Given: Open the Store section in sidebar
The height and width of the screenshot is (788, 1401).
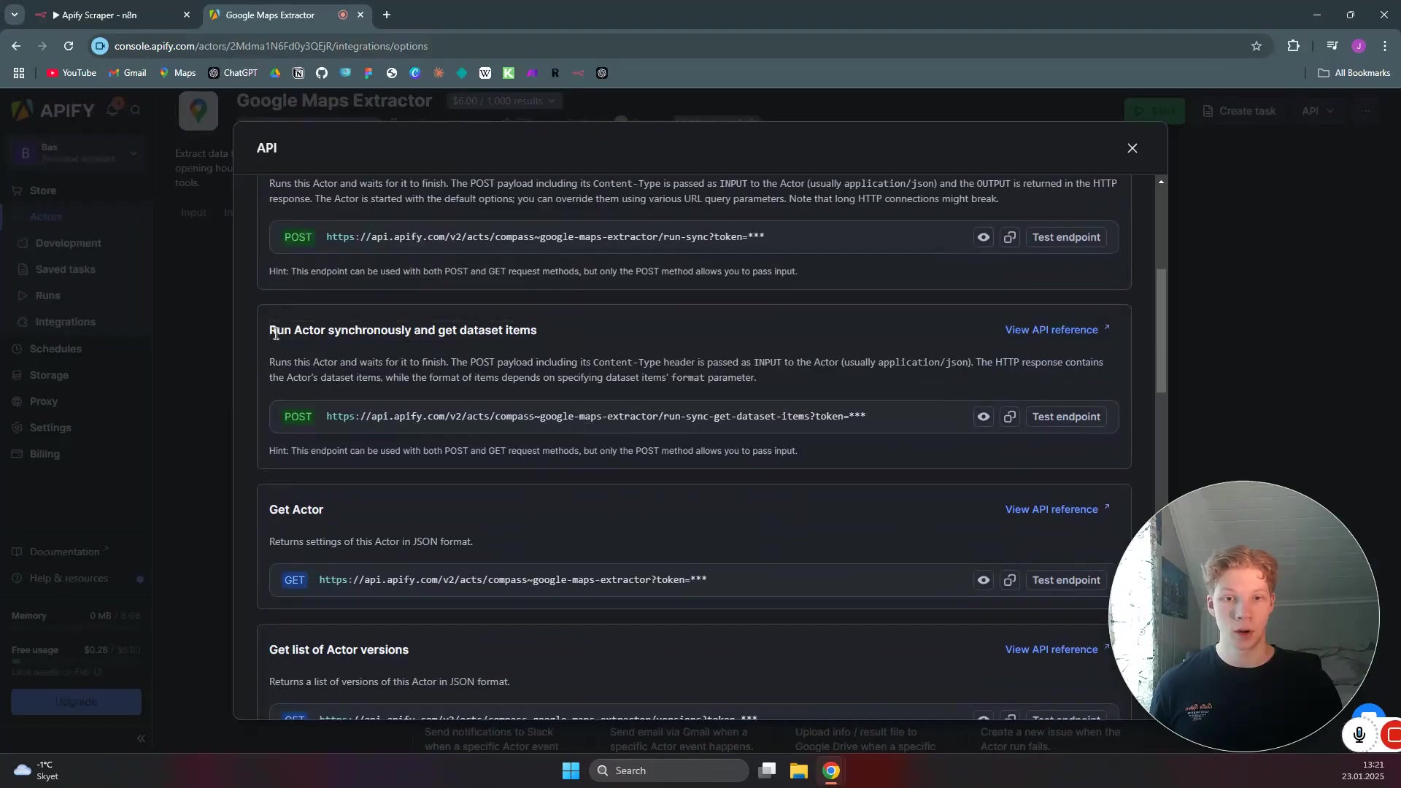Looking at the screenshot, I should (x=43, y=190).
